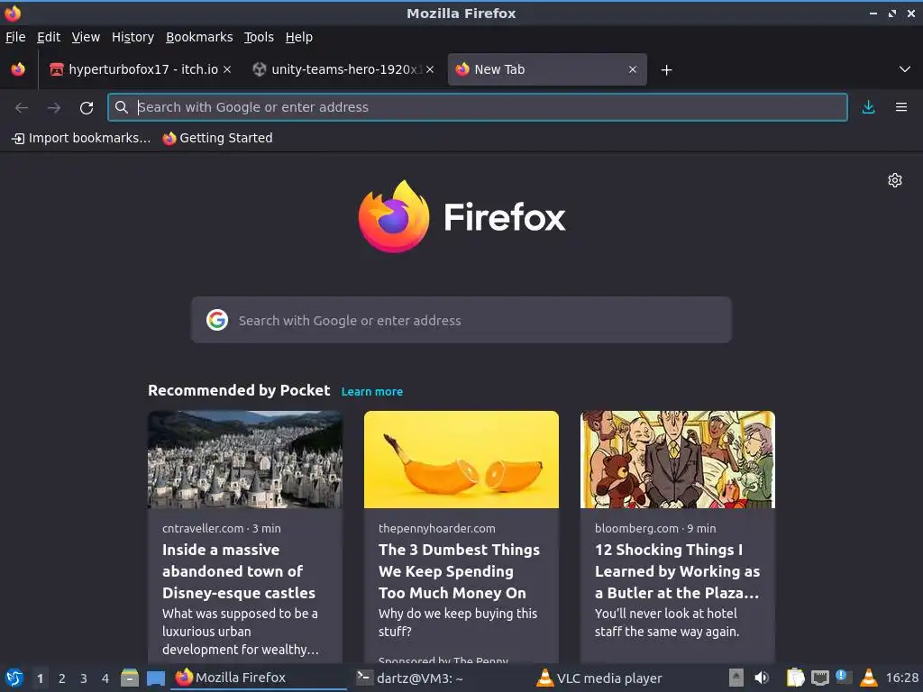Viewport: 923px width, 692px height.
Task: Open the Edit menu
Action: point(49,37)
